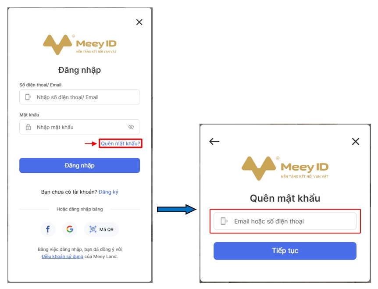Close the Đăng nhập dialog
This screenshot has width=378, height=289.
tap(139, 22)
